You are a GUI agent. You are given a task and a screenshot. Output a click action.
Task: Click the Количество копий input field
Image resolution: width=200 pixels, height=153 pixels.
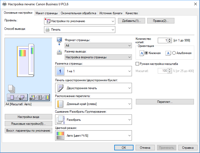tap(163, 40)
